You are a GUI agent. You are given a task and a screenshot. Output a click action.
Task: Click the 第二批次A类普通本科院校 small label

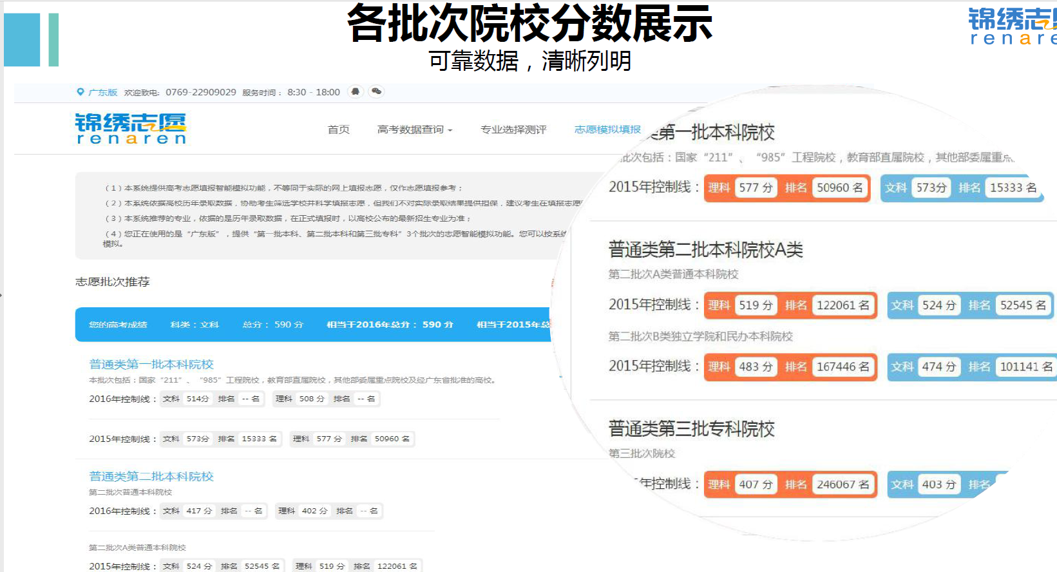(x=137, y=548)
